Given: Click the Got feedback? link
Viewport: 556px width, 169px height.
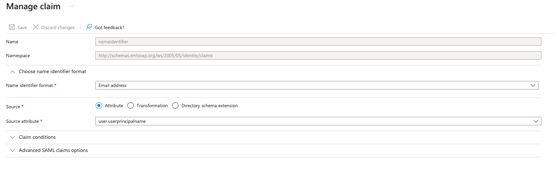Looking at the screenshot, I should point(110,28).
